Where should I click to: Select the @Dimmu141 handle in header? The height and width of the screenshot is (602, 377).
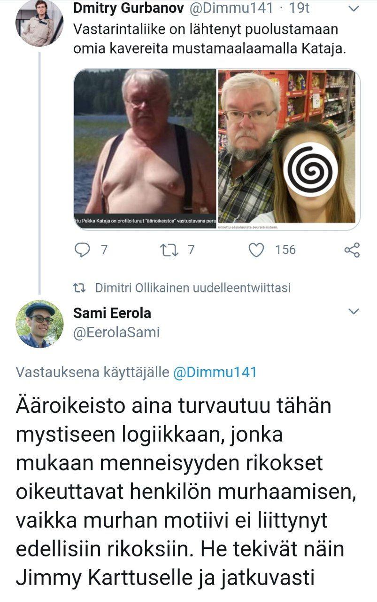(226, 8)
